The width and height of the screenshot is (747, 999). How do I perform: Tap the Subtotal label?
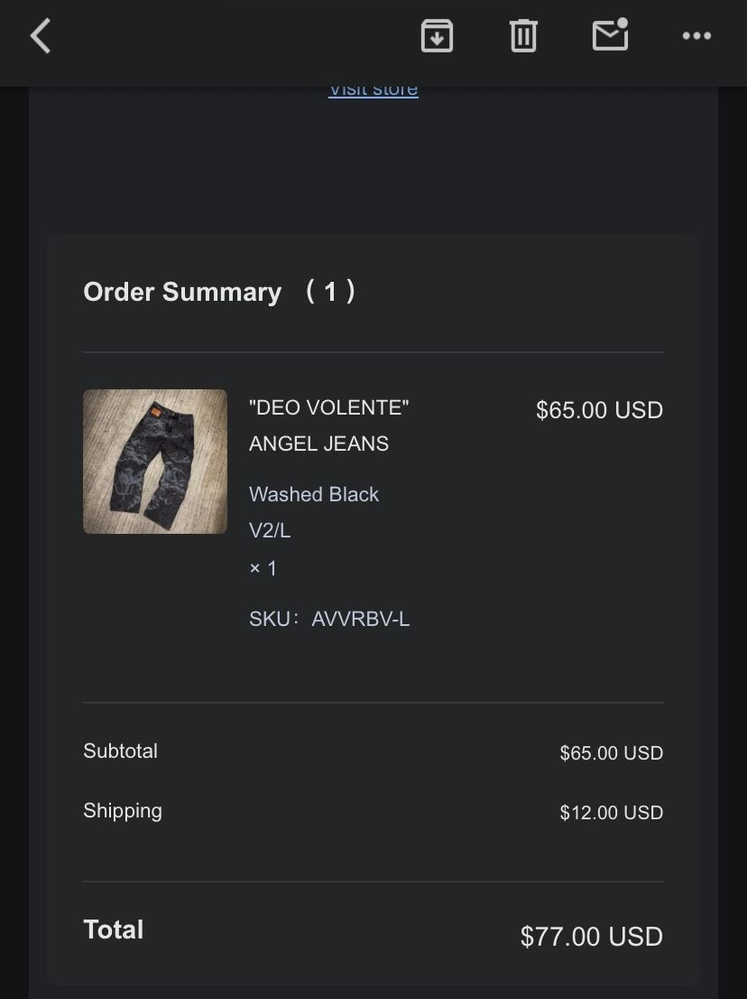(120, 752)
